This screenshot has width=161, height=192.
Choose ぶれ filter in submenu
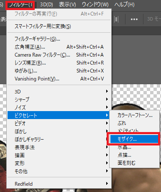click(134, 123)
